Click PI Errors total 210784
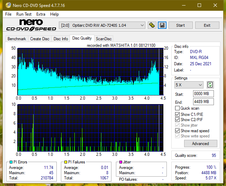This screenshot has height=186, width=226. point(47,178)
